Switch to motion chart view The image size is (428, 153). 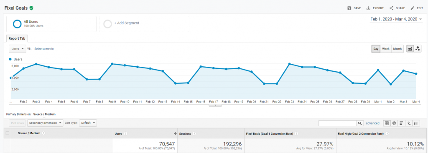tap(418, 49)
